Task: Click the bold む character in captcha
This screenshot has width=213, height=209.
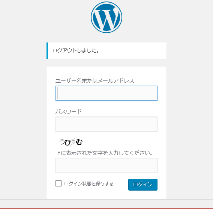Action: pyautogui.click(x=79, y=142)
